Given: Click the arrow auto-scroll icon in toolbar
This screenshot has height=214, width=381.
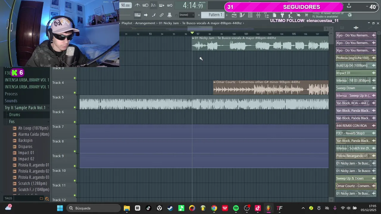Looking at the screenshot, I should coord(146,15).
